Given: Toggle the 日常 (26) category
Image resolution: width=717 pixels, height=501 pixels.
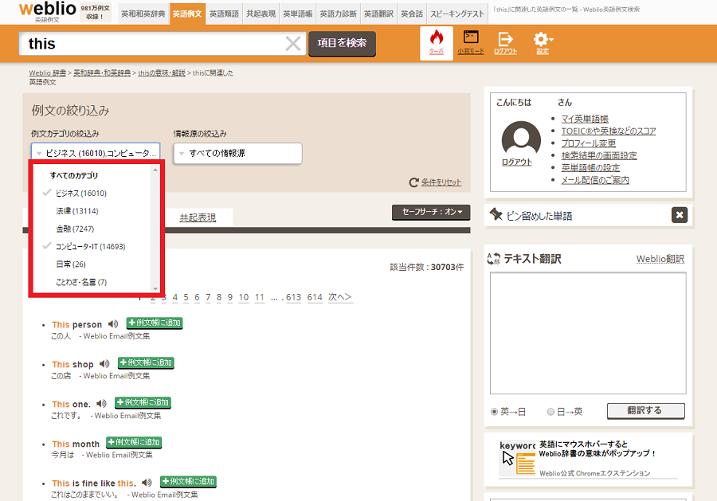Looking at the screenshot, I should tap(71, 264).
